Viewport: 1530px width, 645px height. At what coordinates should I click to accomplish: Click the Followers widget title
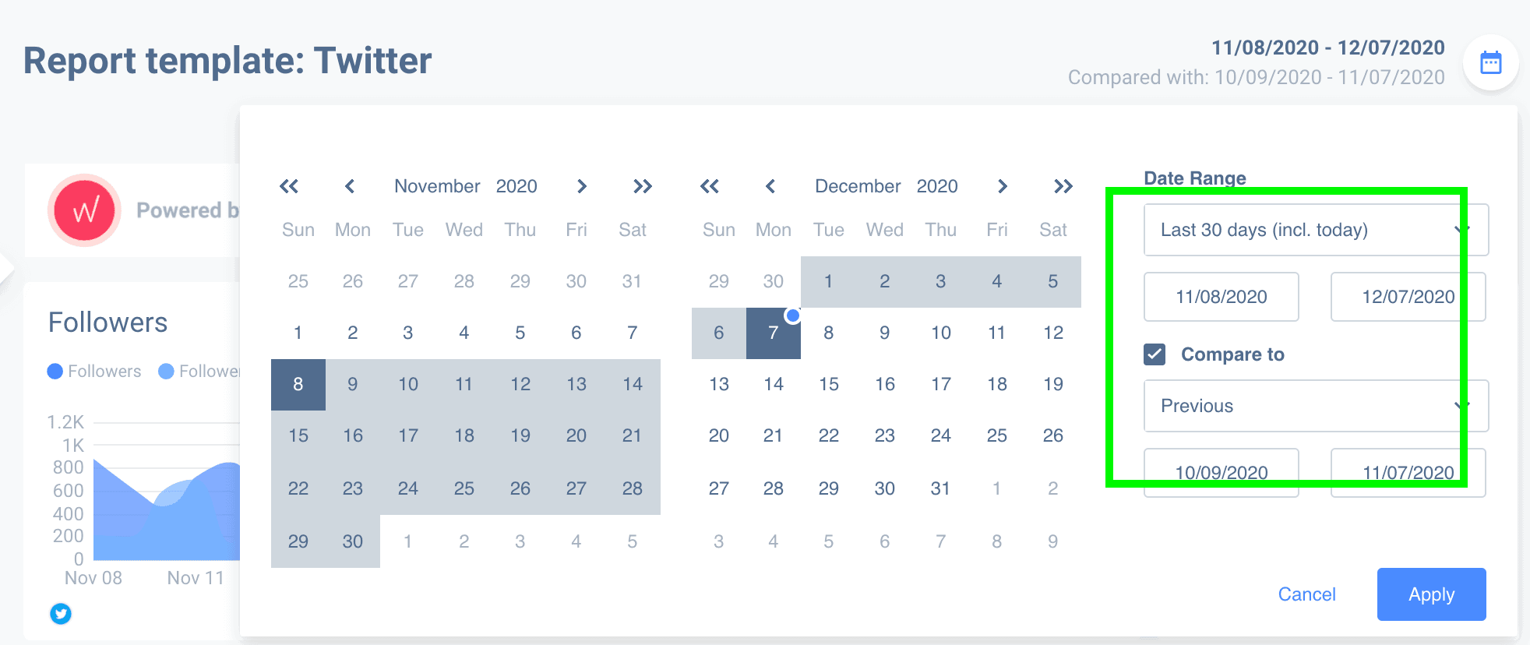108,322
